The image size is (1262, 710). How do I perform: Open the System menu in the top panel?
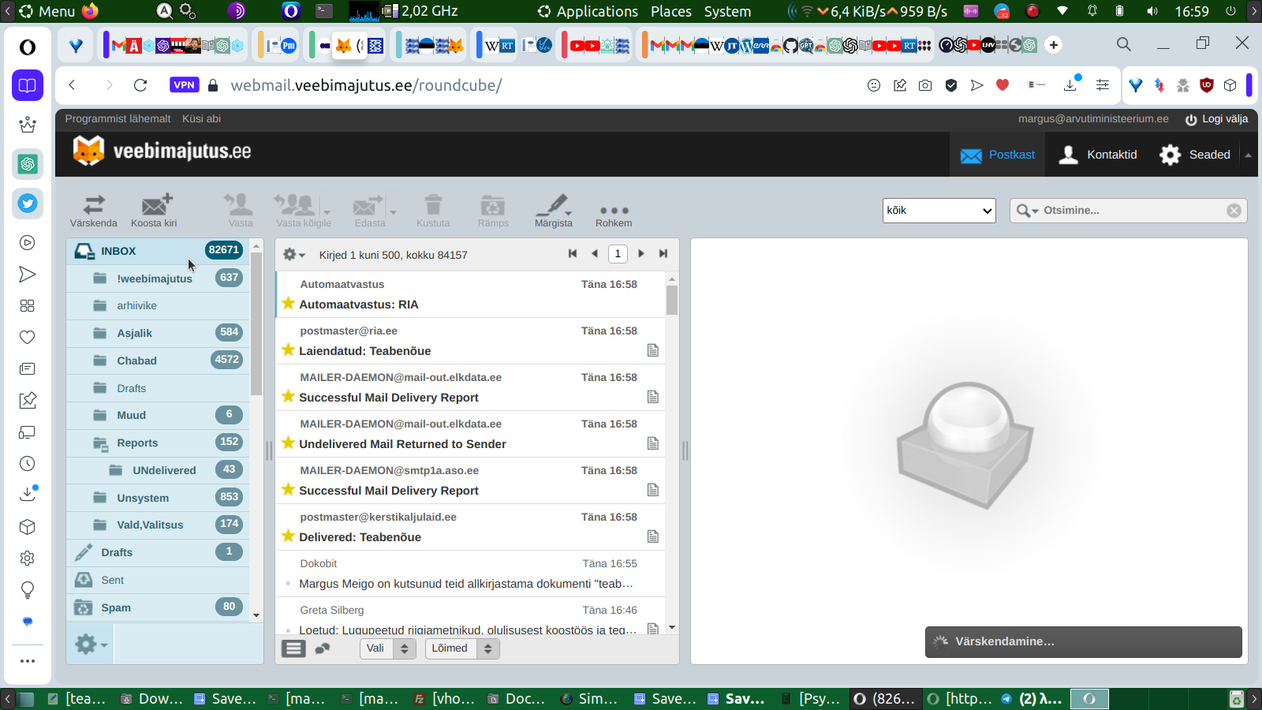pyautogui.click(x=727, y=11)
